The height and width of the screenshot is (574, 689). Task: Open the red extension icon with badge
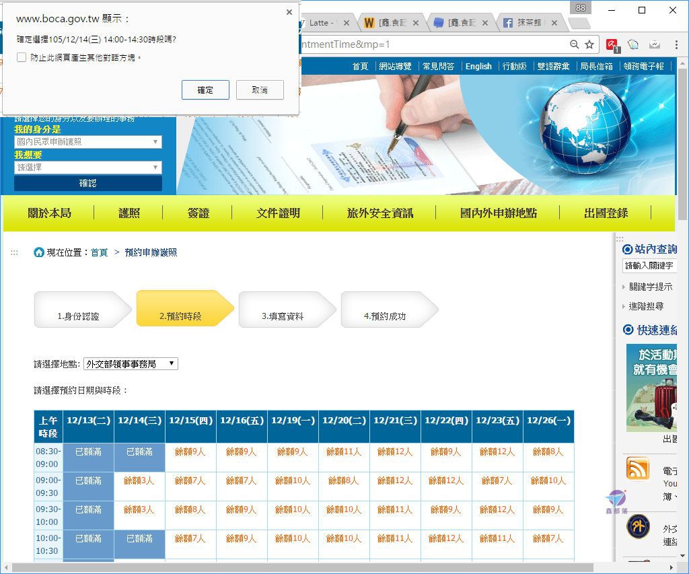(x=612, y=45)
